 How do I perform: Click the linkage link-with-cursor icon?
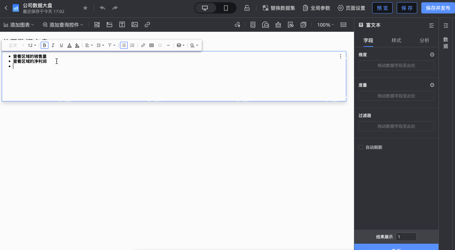238,25
